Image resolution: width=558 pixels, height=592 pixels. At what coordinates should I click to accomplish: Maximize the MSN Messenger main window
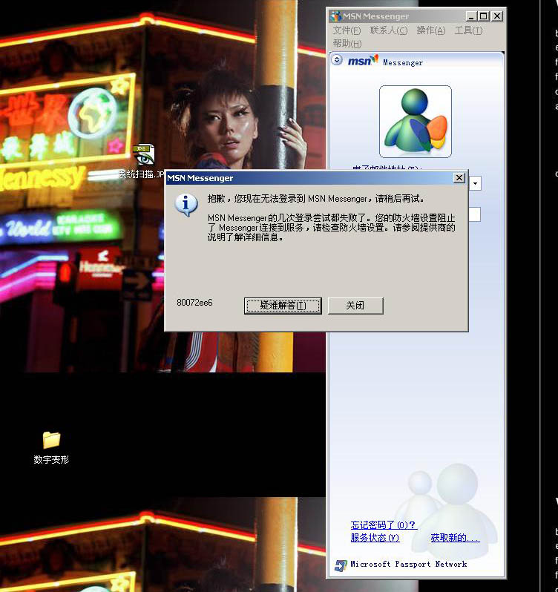[483, 16]
